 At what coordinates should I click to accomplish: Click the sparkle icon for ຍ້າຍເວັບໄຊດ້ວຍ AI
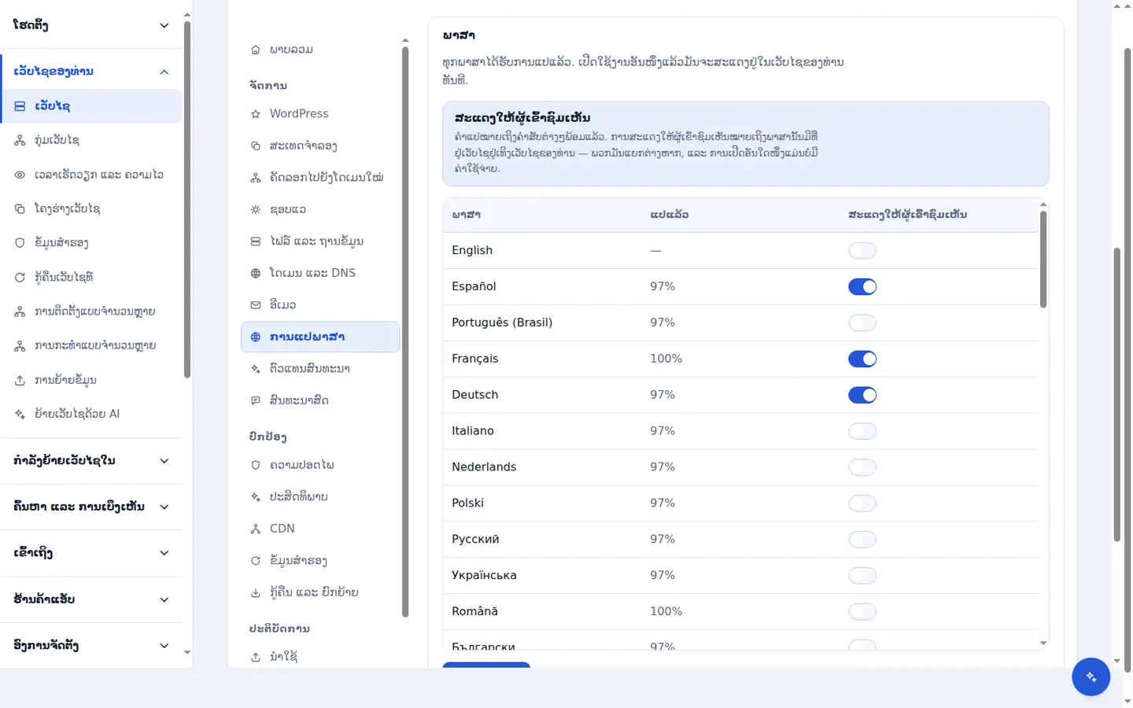coord(20,414)
